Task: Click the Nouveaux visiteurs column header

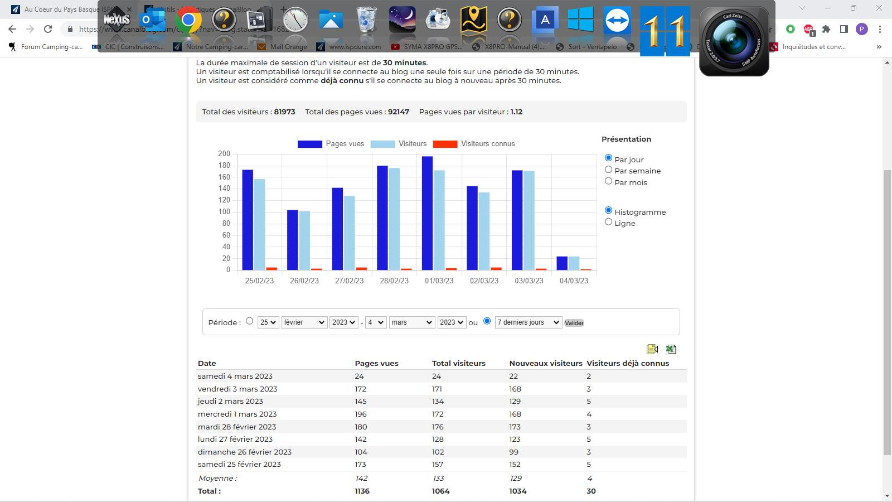Action: click(x=546, y=363)
